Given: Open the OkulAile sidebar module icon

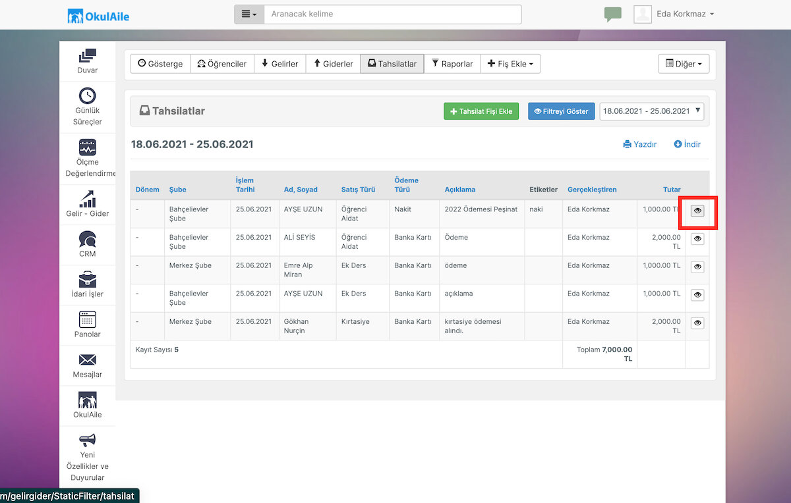Looking at the screenshot, I should (x=87, y=400).
